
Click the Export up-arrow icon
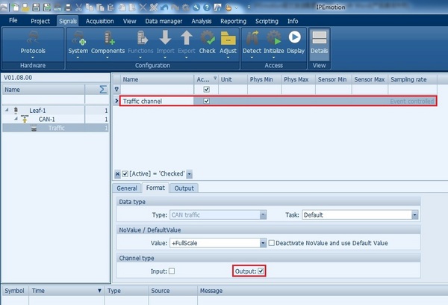pyautogui.click(x=186, y=44)
